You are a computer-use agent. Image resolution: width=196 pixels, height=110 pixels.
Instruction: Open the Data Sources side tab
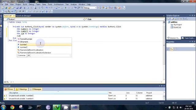click(x=1, y=31)
